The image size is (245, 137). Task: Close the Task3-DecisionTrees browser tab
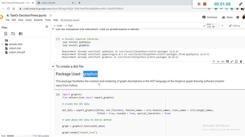pyautogui.click(x=33, y=3)
